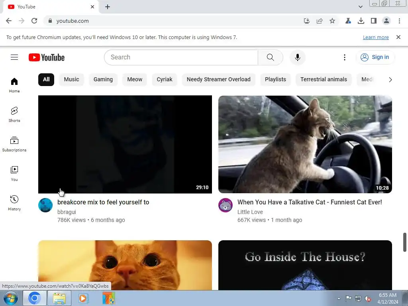Open video titled breakcore mix to feel yourself to
Screen dimensions: 408x306
tap(103, 202)
